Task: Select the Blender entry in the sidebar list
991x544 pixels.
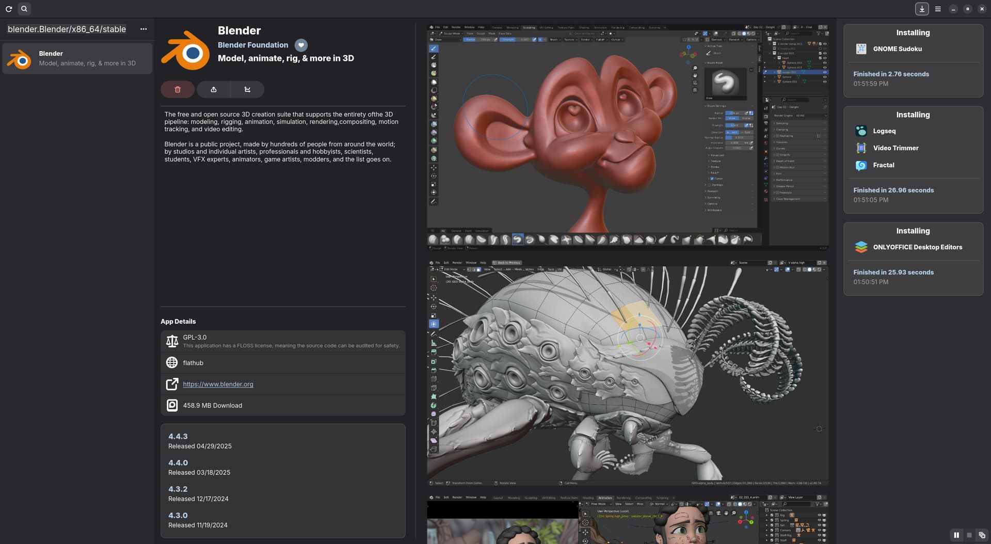Action: pos(77,58)
